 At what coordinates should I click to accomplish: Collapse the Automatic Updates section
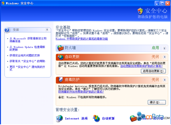pos(165,57)
